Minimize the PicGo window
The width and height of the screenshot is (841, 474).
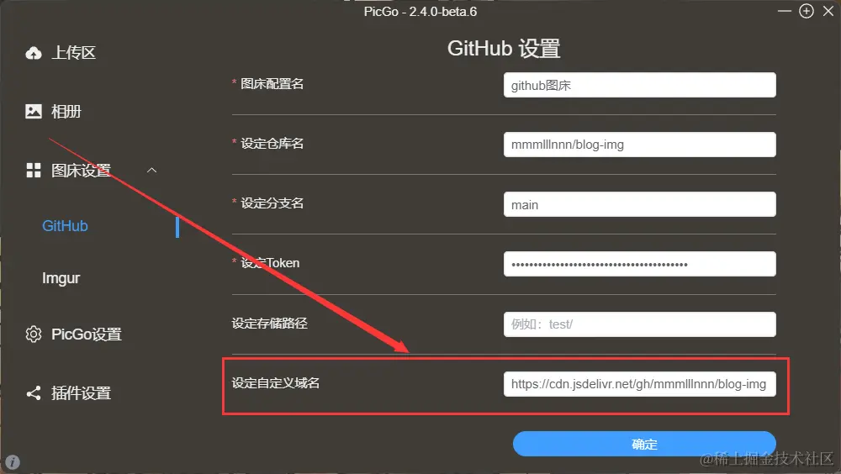point(784,11)
